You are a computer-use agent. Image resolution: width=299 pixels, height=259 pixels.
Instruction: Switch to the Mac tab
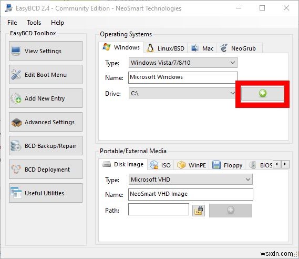pyautogui.click(x=202, y=48)
